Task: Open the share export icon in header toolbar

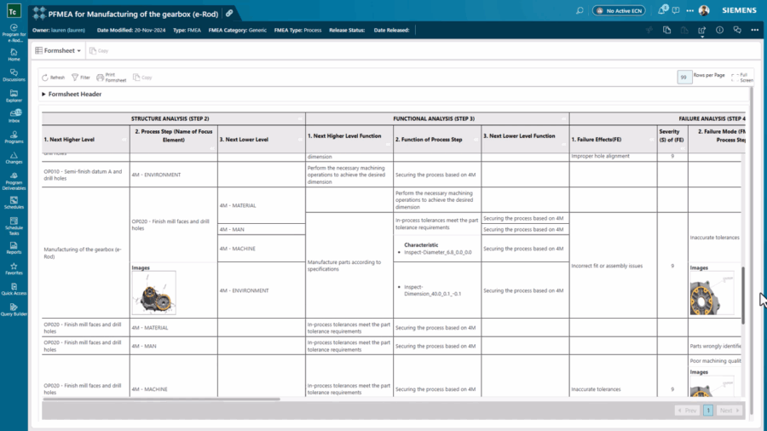Action: 701,31
